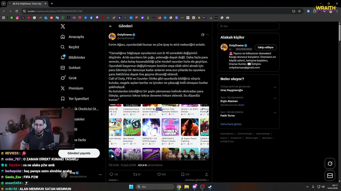
Task: Show hidden system tray icons
Action: point(307,187)
